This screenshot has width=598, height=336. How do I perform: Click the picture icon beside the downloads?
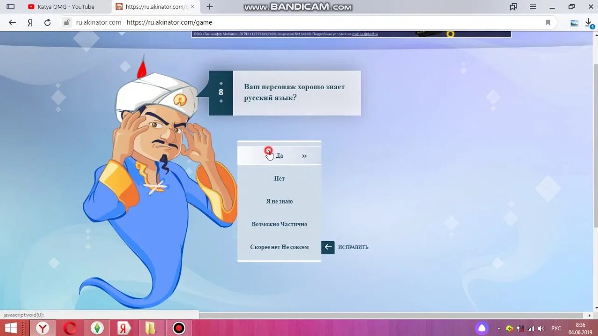[x=574, y=22]
